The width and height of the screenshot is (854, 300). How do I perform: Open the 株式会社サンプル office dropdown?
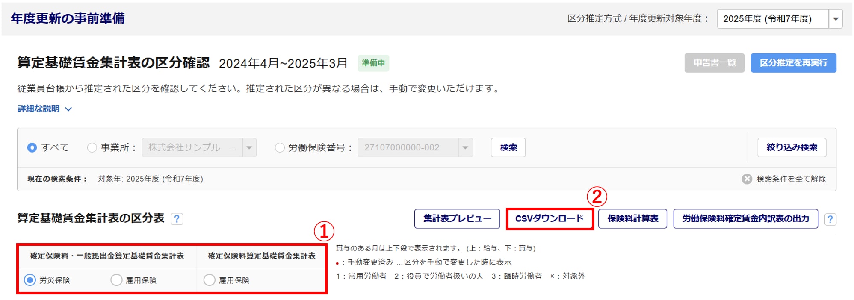(x=249, y=148)
